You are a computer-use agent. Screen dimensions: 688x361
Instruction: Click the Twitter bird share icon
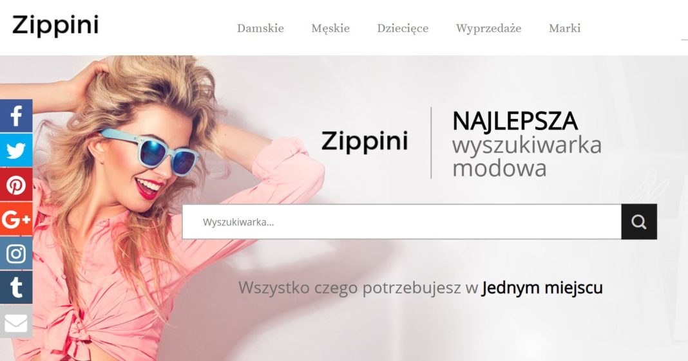[16, 151]
